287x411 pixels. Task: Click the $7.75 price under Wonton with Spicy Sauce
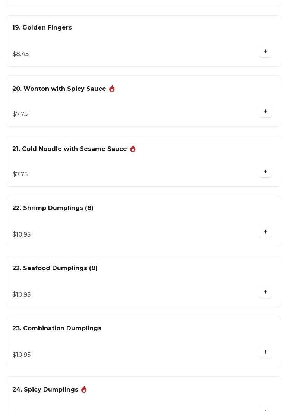pyautogui.click(x=20, y=114)
